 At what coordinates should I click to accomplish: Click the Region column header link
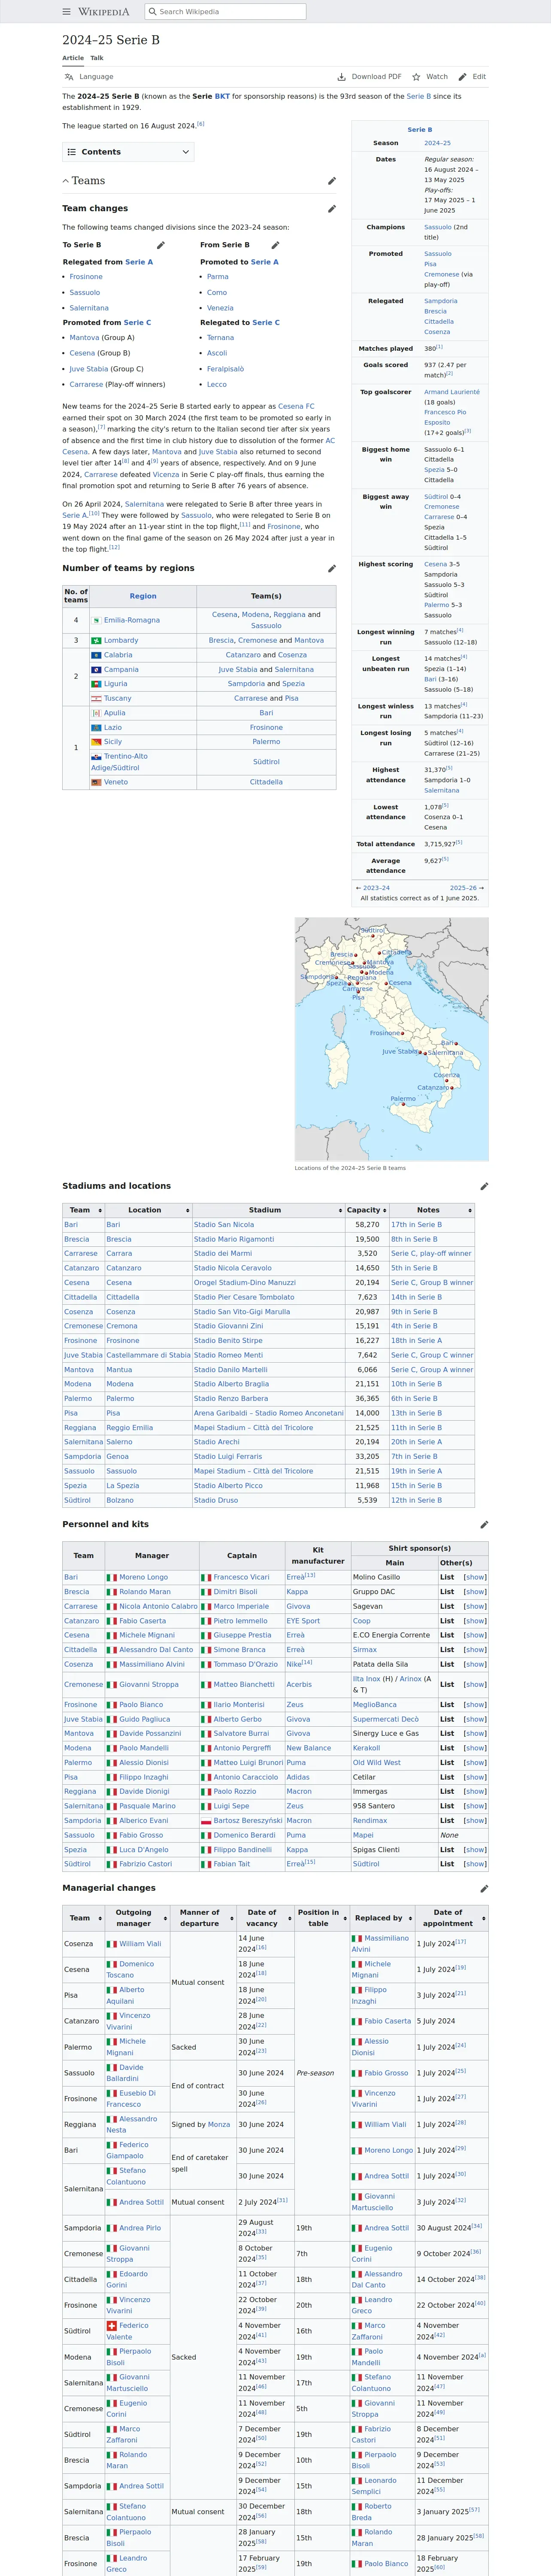tap(143, 596)
